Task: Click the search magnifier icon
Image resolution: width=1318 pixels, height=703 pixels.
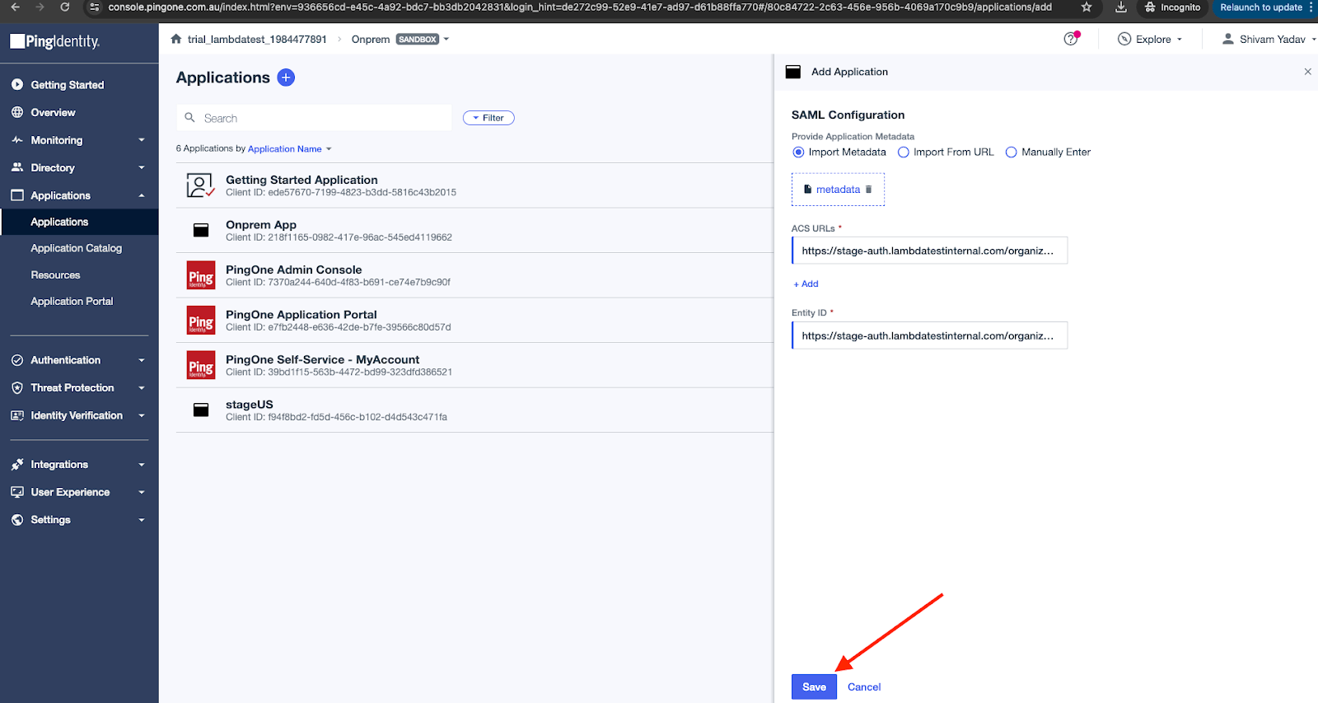Action: click(189, 118)
